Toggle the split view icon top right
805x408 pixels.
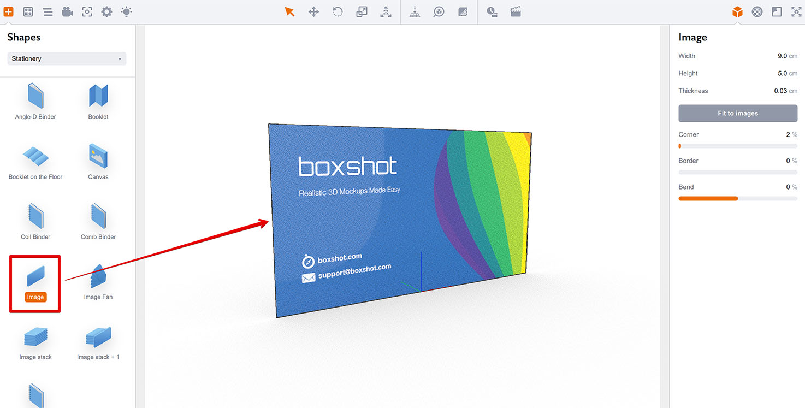pyautogui.click(x=777, y=11)
